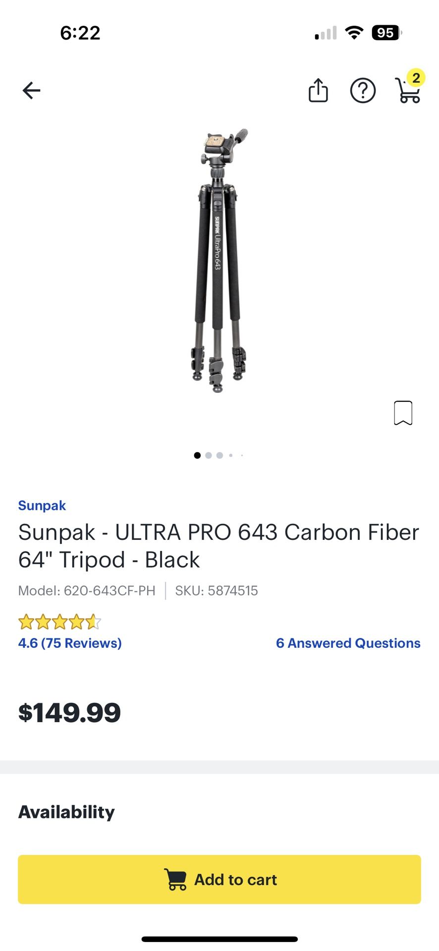Image resolution: width=439 pixels, height=951 pixels.
Task: Open the Sunpak brand link
Action: pos(42,505)
